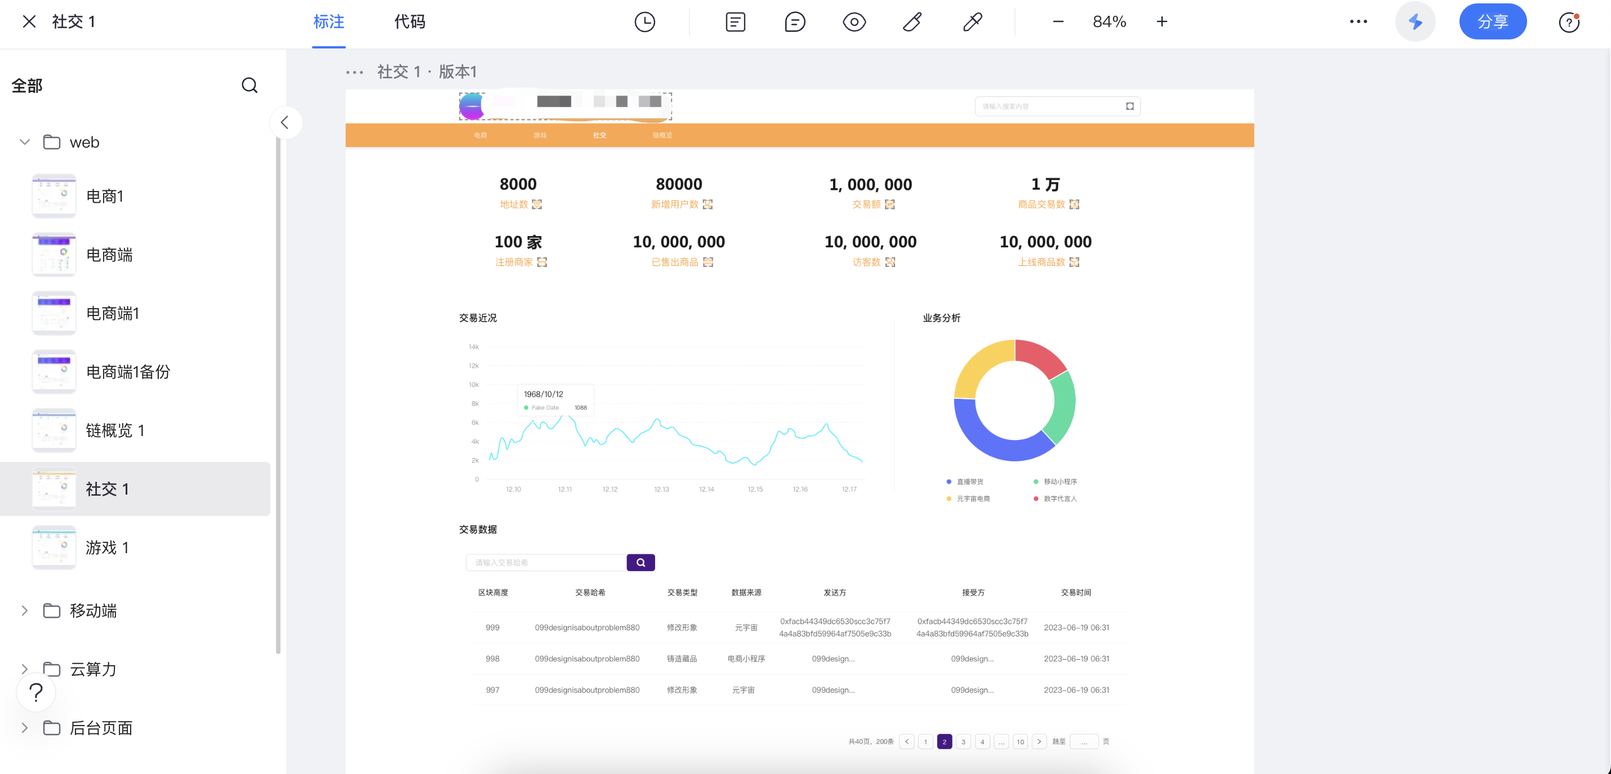Zoom out with the minus button

point(1057,22)
